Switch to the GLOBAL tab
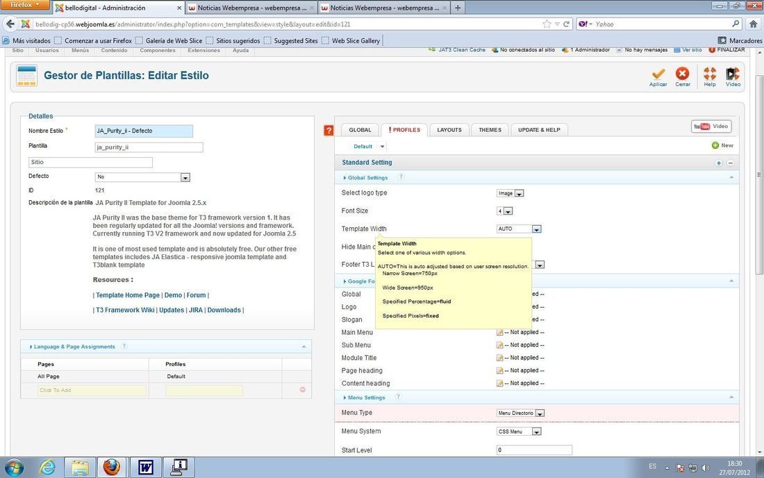Screen dimensions: 764x478 (x=360, y=130)
